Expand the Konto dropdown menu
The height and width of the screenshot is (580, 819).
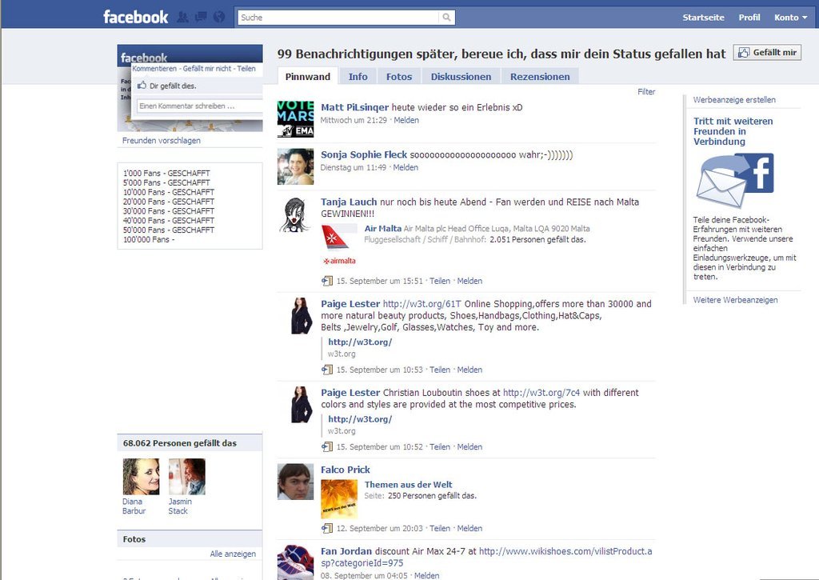[790, 18]
